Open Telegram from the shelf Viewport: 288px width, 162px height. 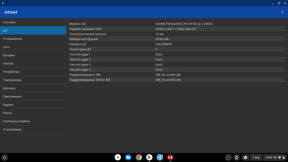click(x=160, y=157)
